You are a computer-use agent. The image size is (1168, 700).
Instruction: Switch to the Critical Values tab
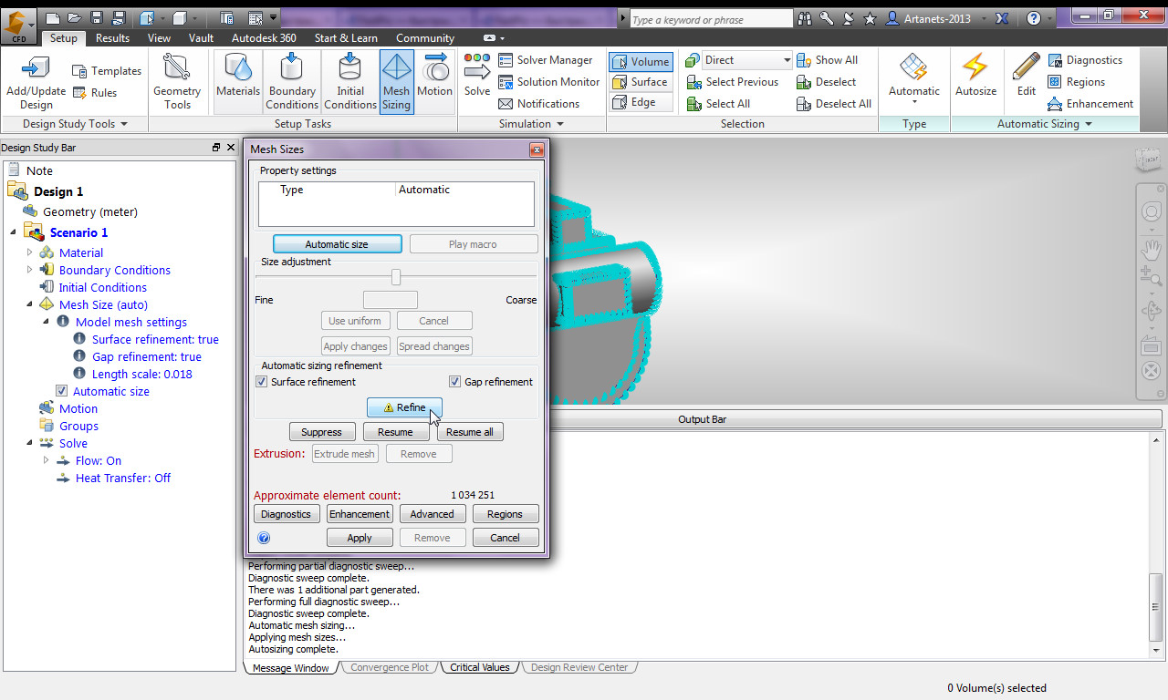click(479, 667)
